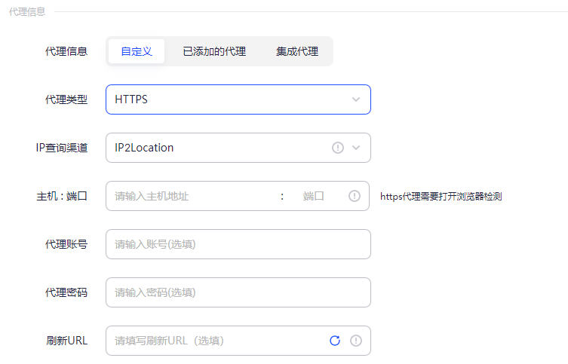Click the blue refresh icon in 刷新URL field
Viewport: 568px width, 364px height.
[335, 341]
